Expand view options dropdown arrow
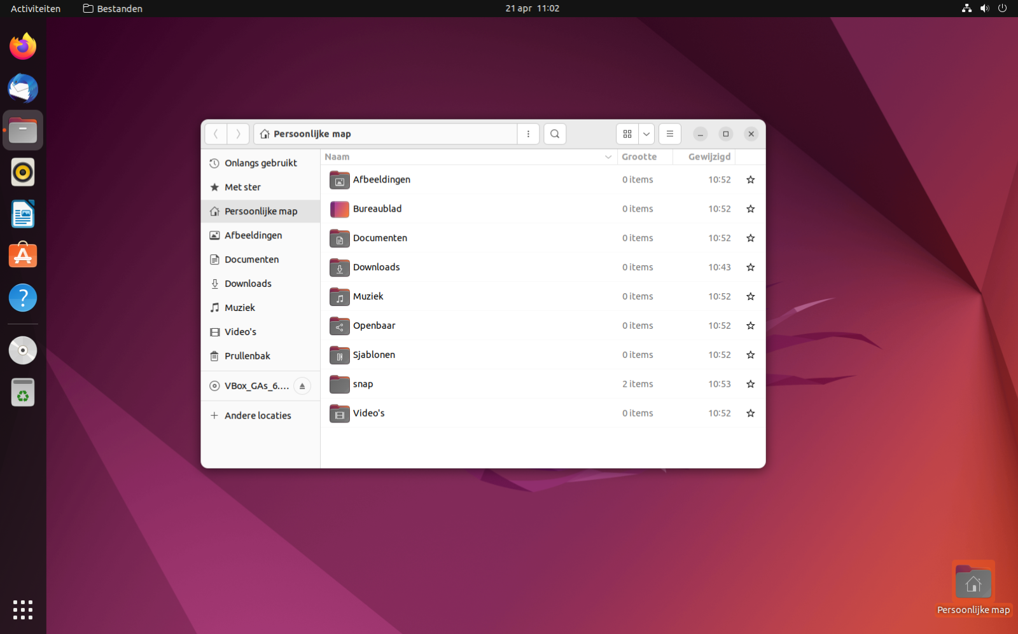Viewport: 1018px width, 634px height. click(646, 134)
